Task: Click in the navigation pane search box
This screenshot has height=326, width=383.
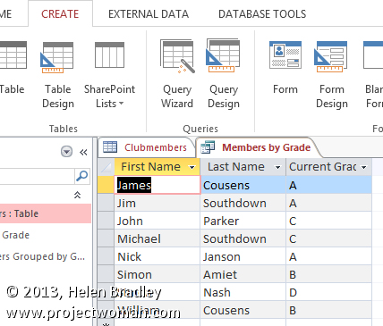Action: point(37,176)
